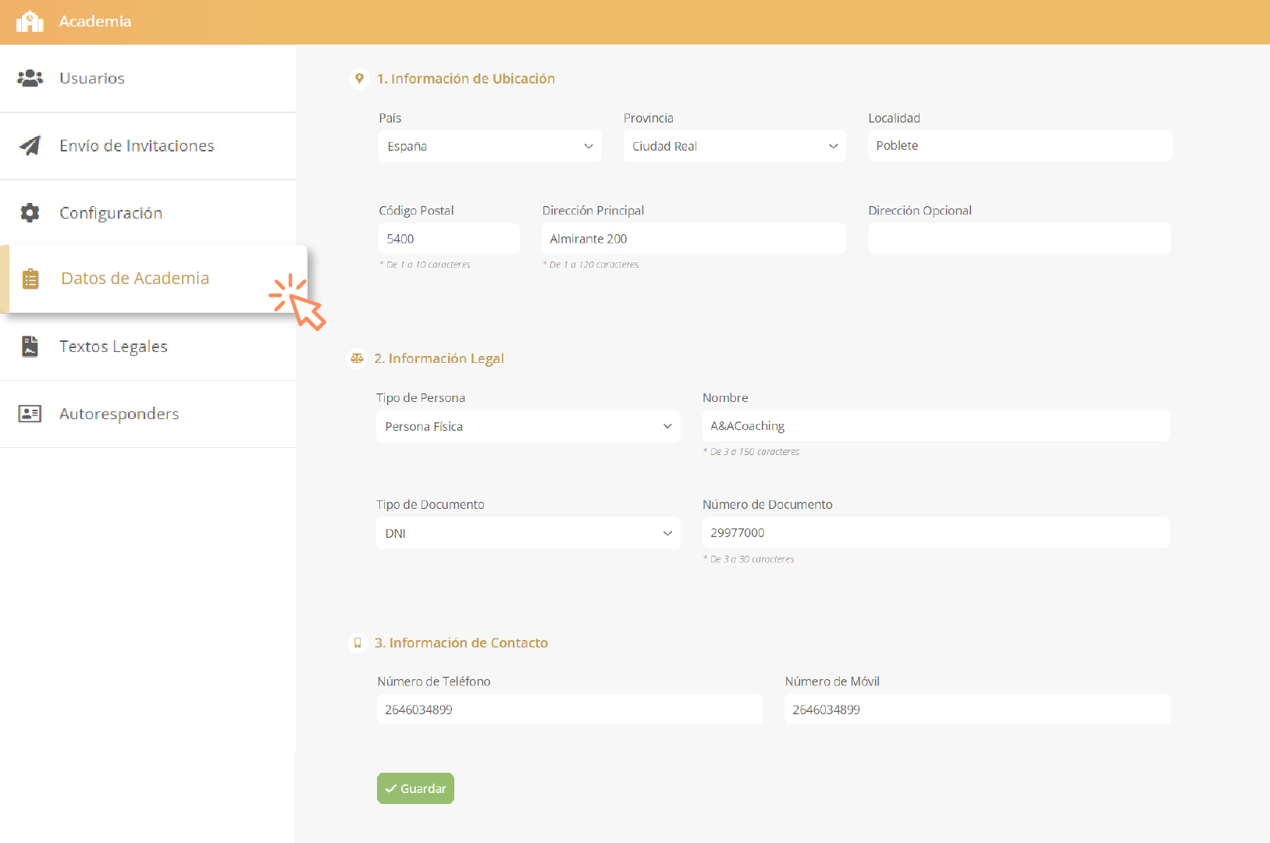The width and height of the screenshot is (1270, 843).
Task: Focus the Número de Documento field
Action: (x=936, y=532)
